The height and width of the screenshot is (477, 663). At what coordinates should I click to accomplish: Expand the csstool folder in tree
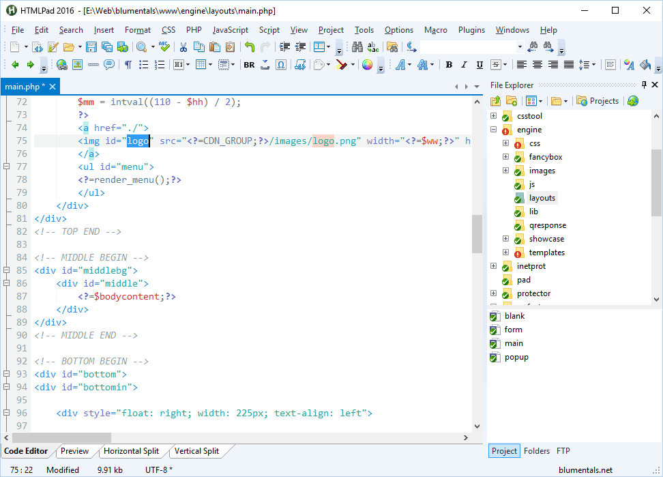coord(493,116)
